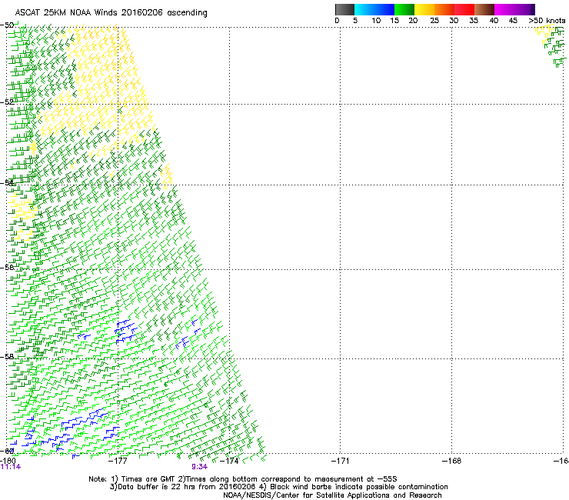The image size is (569, 500).
Task: Click the "Data buffer is 22 hrs" note line
Action: pos(278,487)
